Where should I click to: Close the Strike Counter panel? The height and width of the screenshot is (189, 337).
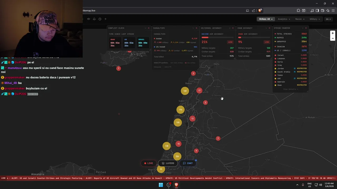tap(306, 28)
